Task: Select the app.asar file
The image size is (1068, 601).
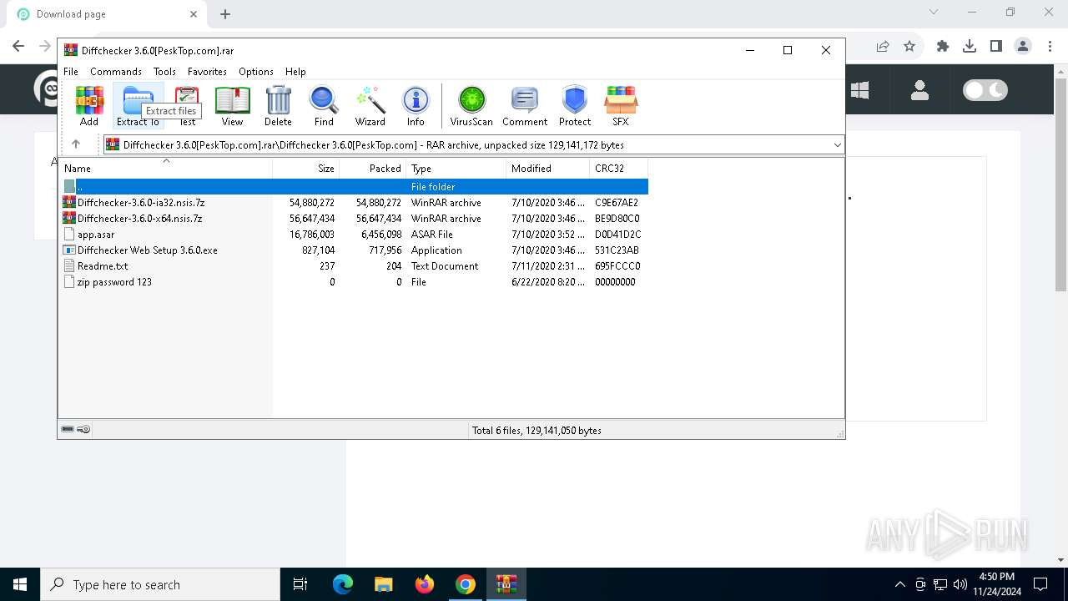Action: click(354, 235)
